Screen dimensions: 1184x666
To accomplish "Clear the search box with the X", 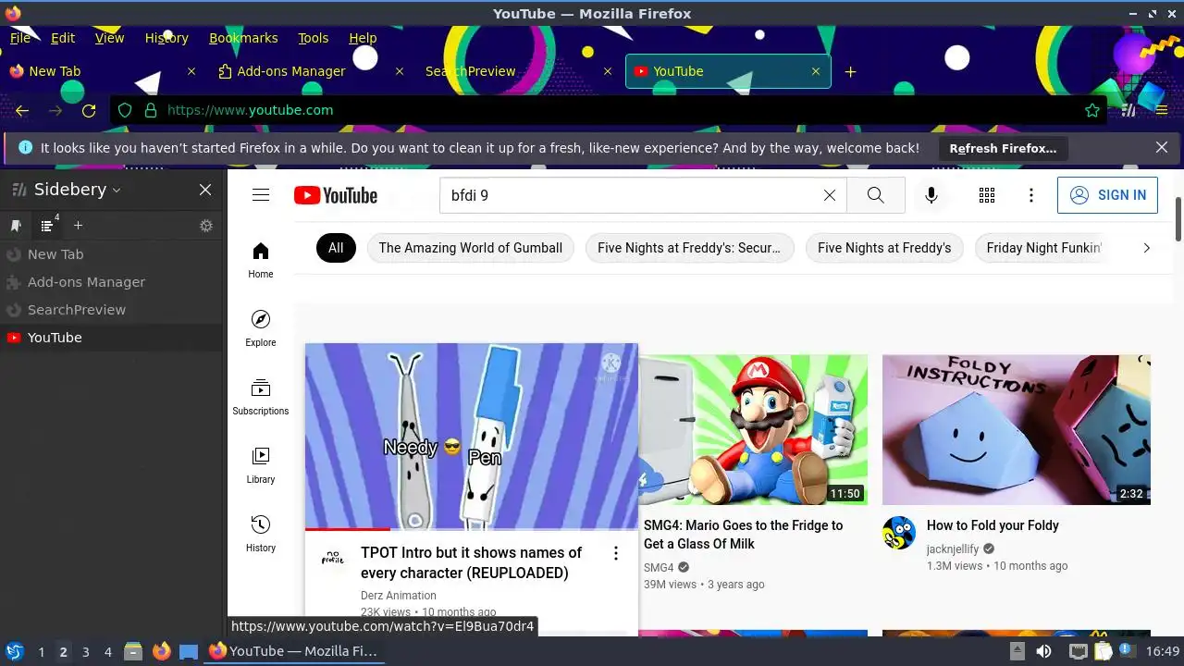I will (830, 195).
